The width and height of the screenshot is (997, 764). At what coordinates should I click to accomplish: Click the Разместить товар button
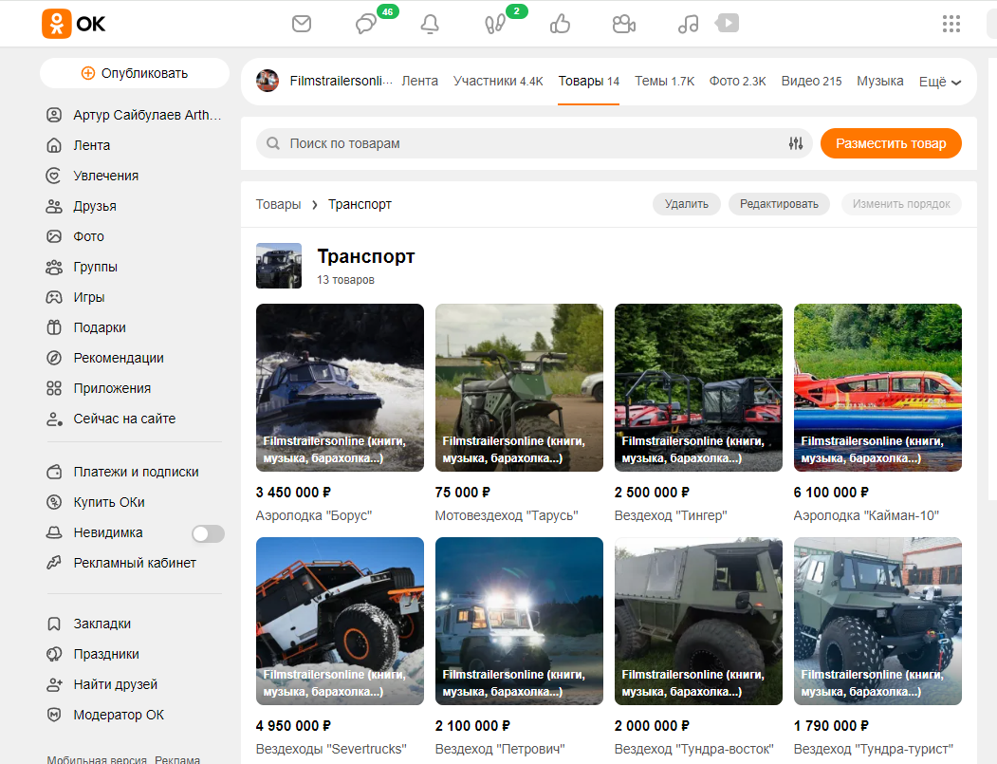click(x=891, y=143)
